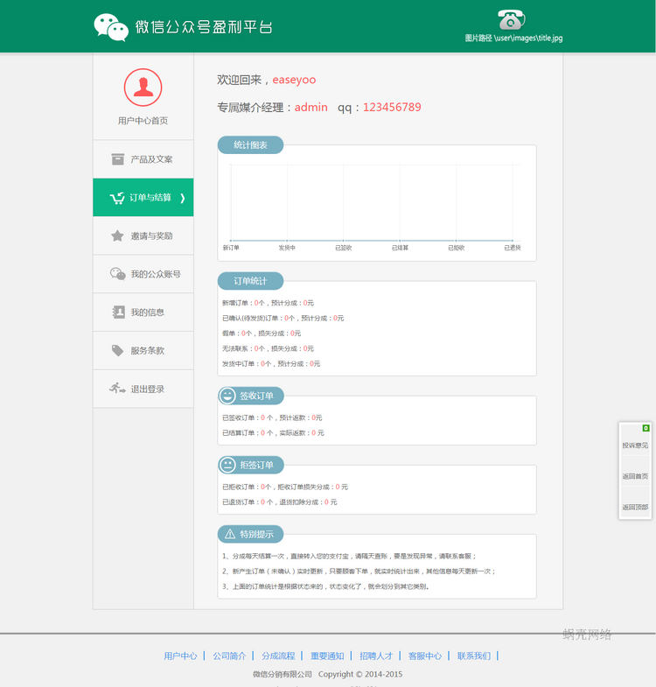Click the manager name admin
This screenshot has height=687, width=656.
(311, 107)
